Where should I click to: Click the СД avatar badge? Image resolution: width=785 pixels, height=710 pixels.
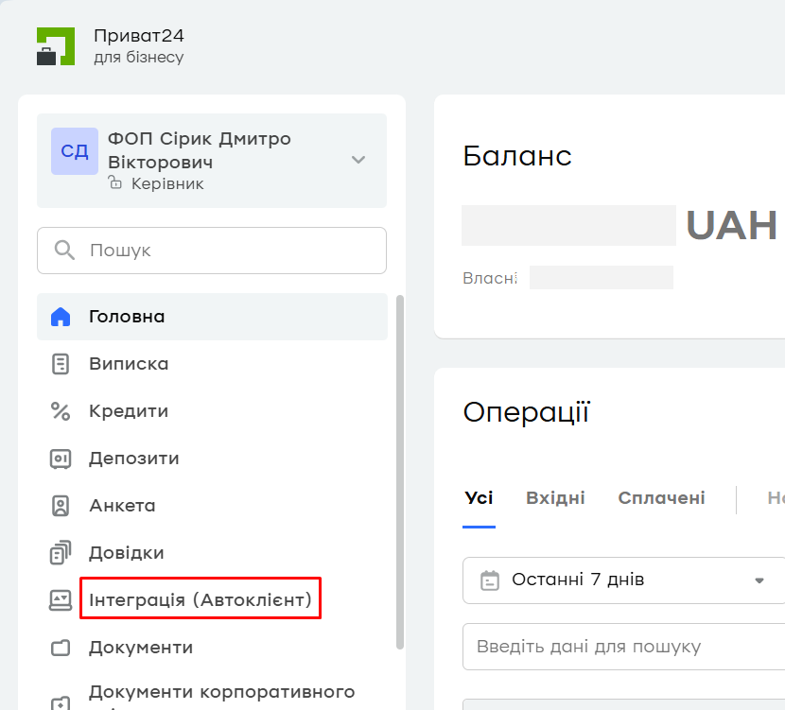(x=75, y=151)
